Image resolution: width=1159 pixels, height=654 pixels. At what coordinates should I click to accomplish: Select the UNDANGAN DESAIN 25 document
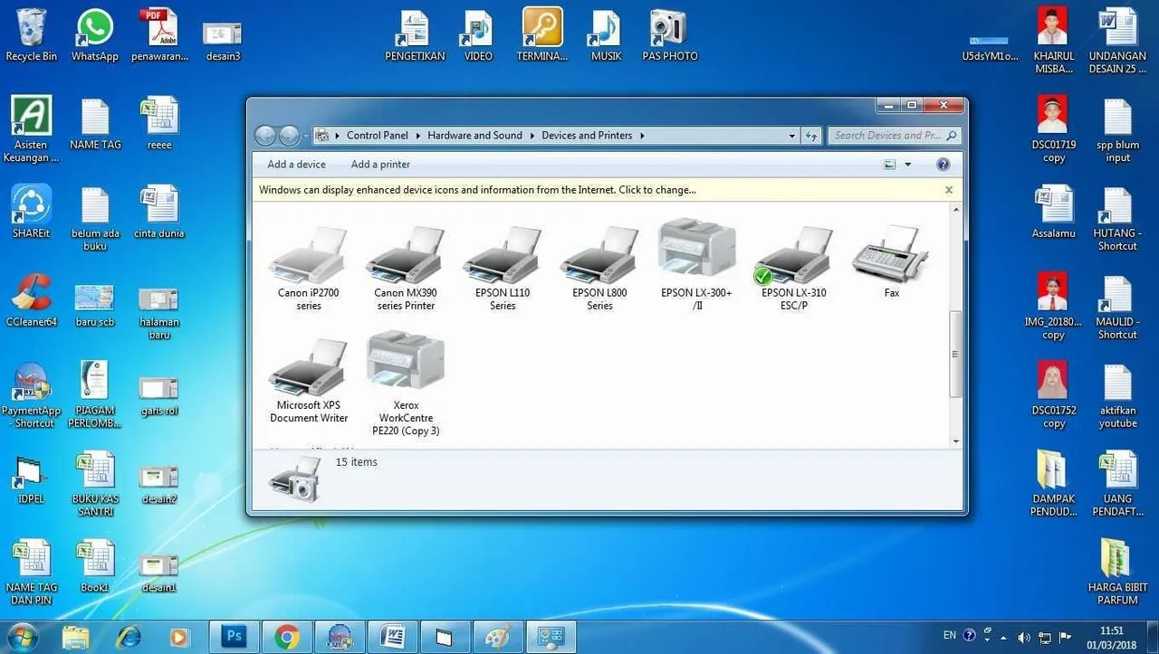1117,42
